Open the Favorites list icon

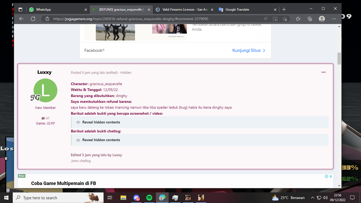click(x=298, y=19)
